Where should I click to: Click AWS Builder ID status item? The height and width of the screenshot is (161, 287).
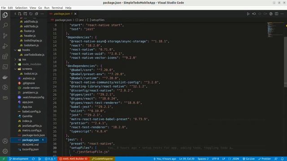pyautogui.click(x=74, y=159)
